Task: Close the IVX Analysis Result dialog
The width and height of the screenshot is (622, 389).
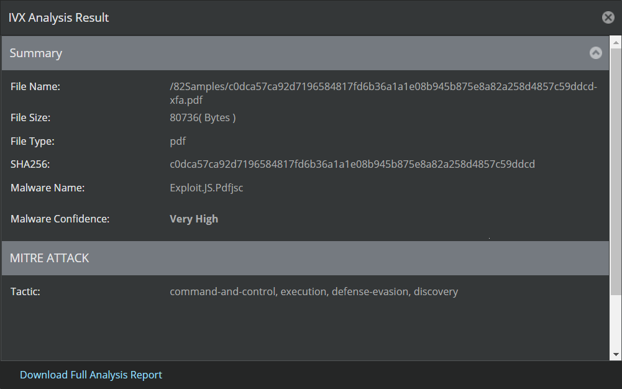Action: point(608,17)
